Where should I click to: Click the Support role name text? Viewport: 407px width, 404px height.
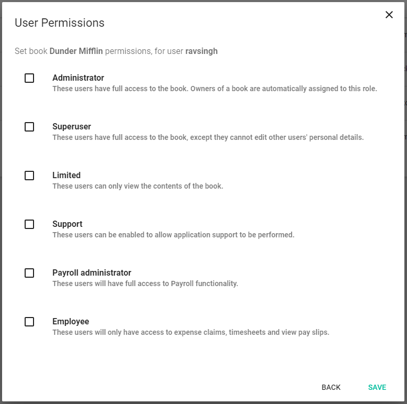tap(68, 224)
